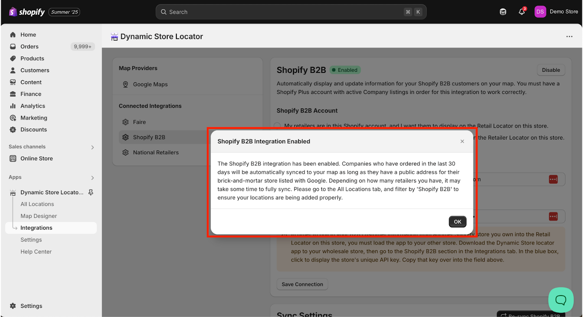Screen dimensions: 583x317
Task: Select Google Maps provider
Action: 150,85
